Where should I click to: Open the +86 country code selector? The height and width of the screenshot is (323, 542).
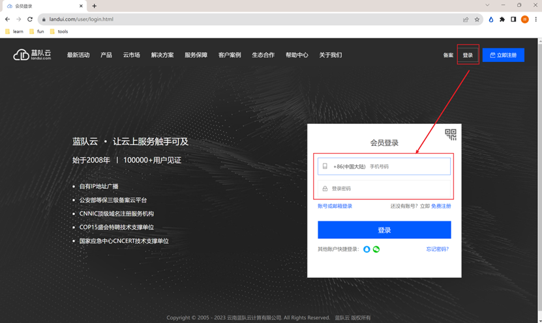[349, 167]
